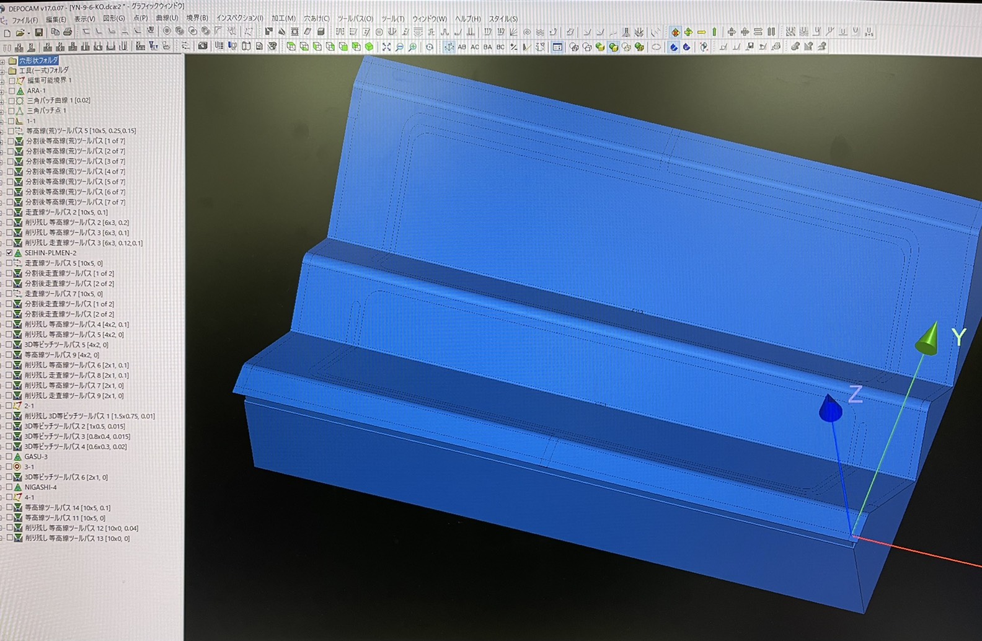Check the 編集可能境界 1 checkbox
Image resolution: width=982 pixels, height=641 pixels.
tap(11, 81)
